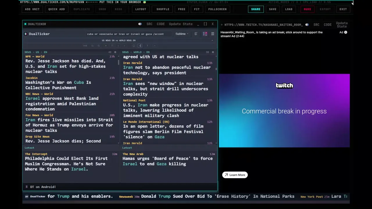372x209 pixels.
Task: Go to previous with left chevron icon
Action: [x=118, y=46]
